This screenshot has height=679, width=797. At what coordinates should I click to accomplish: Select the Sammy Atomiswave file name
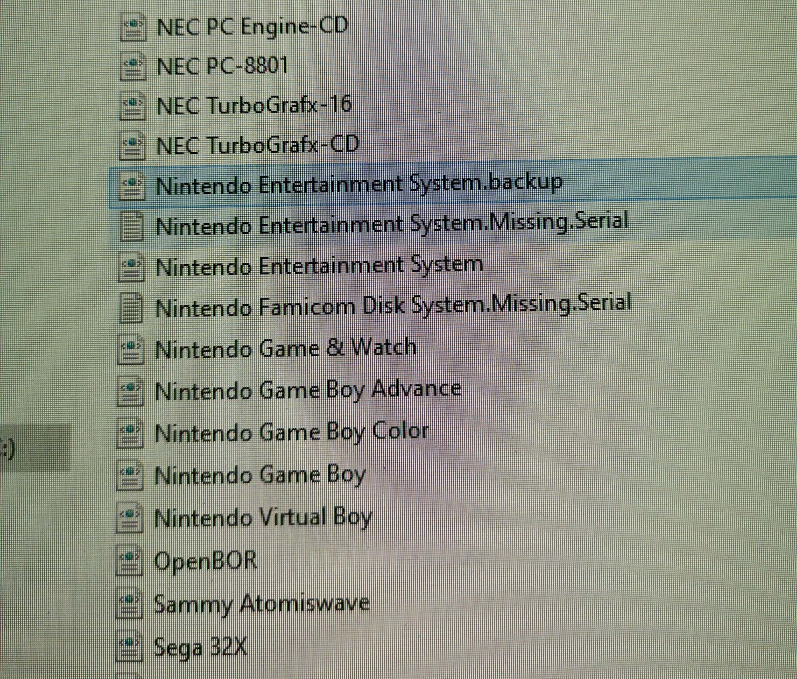coord(261,604)
